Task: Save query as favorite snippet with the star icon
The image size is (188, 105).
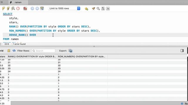Action: 86,8
